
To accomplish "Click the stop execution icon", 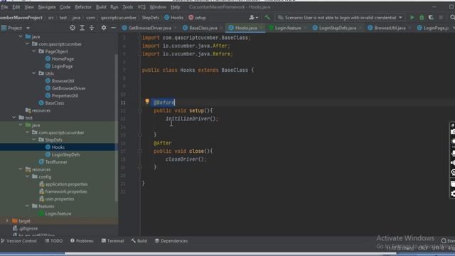I will tap(441, 17).
